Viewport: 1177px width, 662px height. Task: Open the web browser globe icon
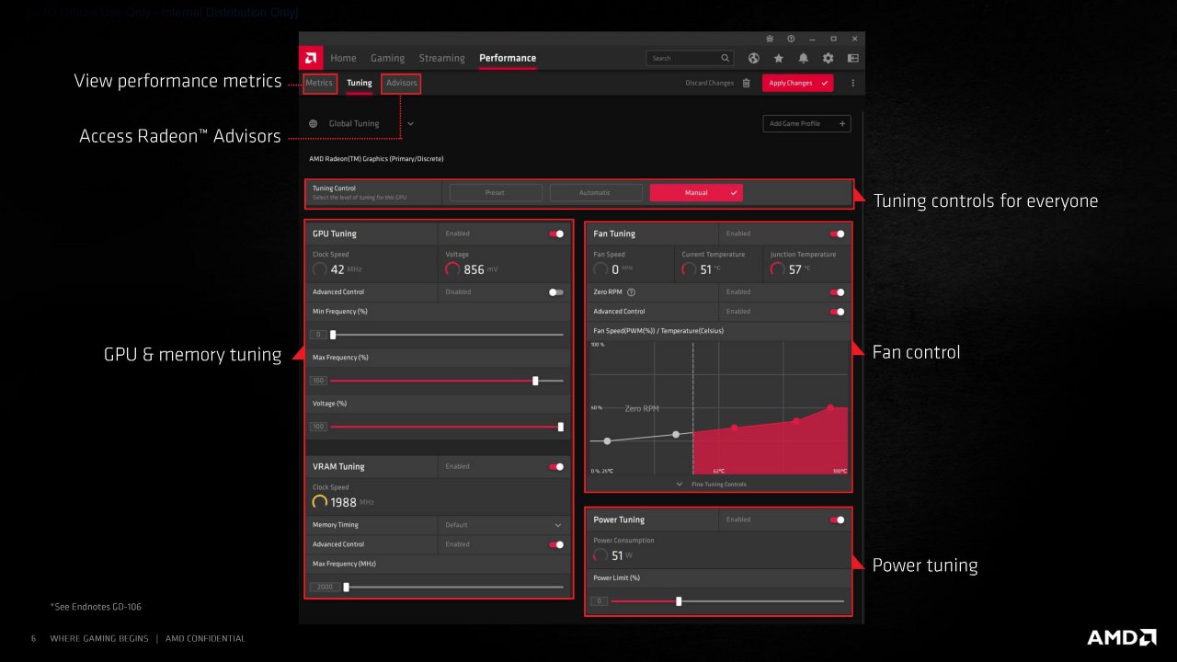(x=754, y=58)
